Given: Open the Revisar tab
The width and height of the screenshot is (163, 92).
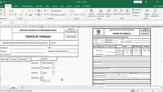Looking at the screenshot, I should [x=55, y=6].
